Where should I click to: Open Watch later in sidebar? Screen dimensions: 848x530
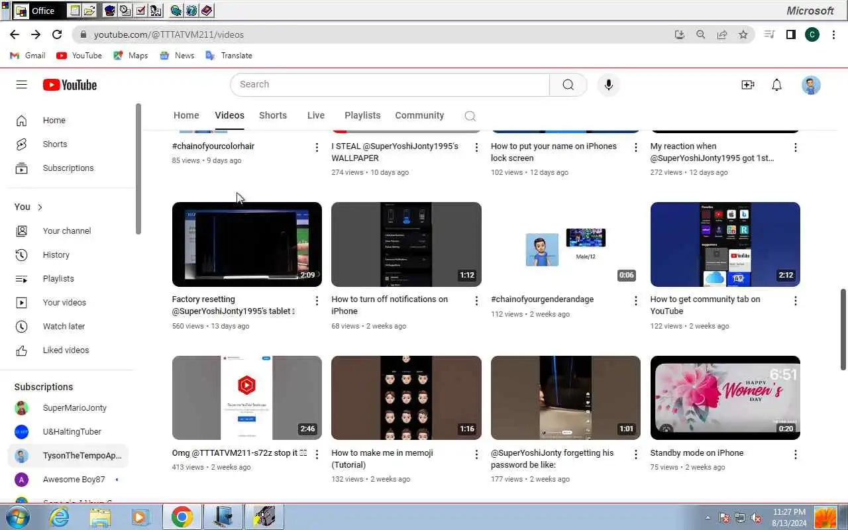point(68,327)
